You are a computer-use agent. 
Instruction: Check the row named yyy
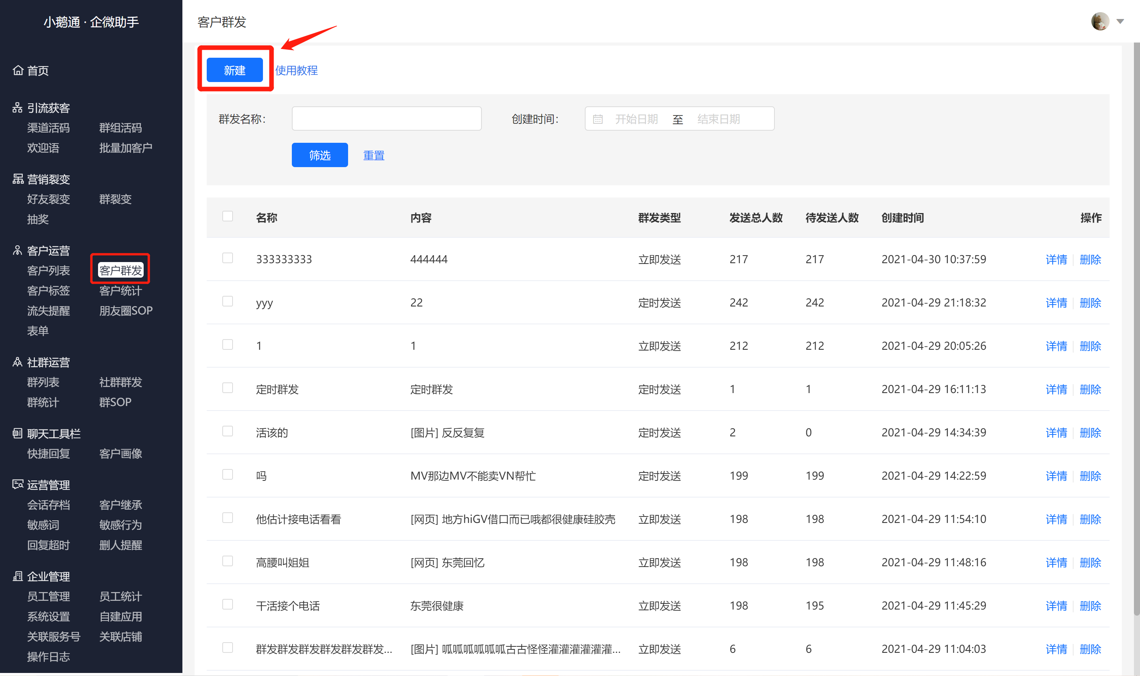[x=228, y=302]
